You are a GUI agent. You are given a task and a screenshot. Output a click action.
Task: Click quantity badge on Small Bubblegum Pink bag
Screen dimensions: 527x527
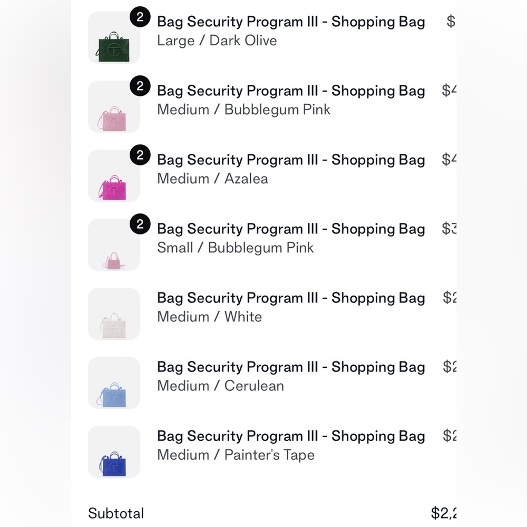(140, 225)
